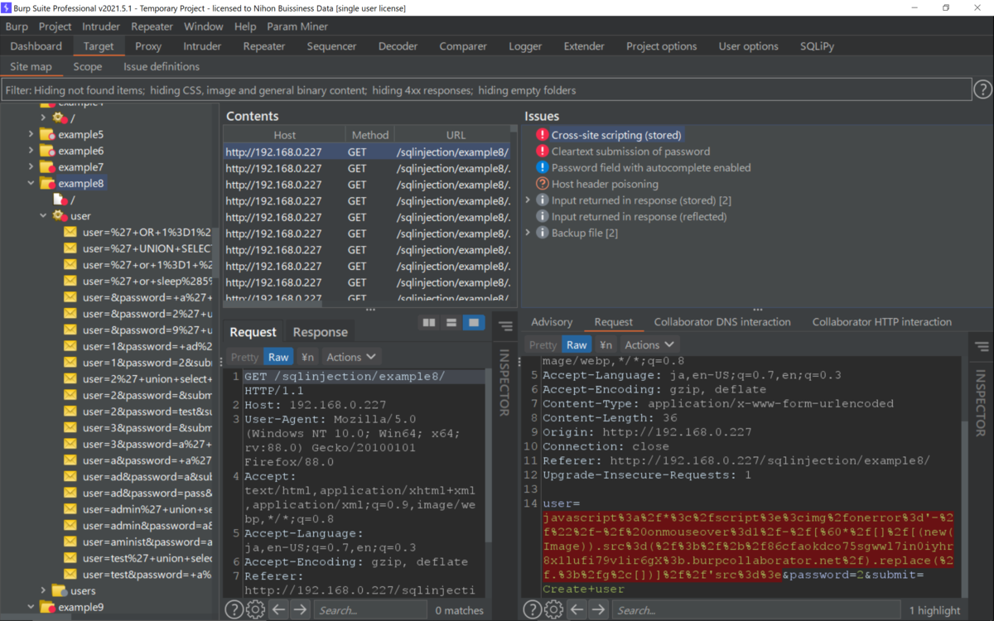Select top-bottom request/response layout
Screen dimensions: 994x621
pyautogui.click(x=451, y=322)
